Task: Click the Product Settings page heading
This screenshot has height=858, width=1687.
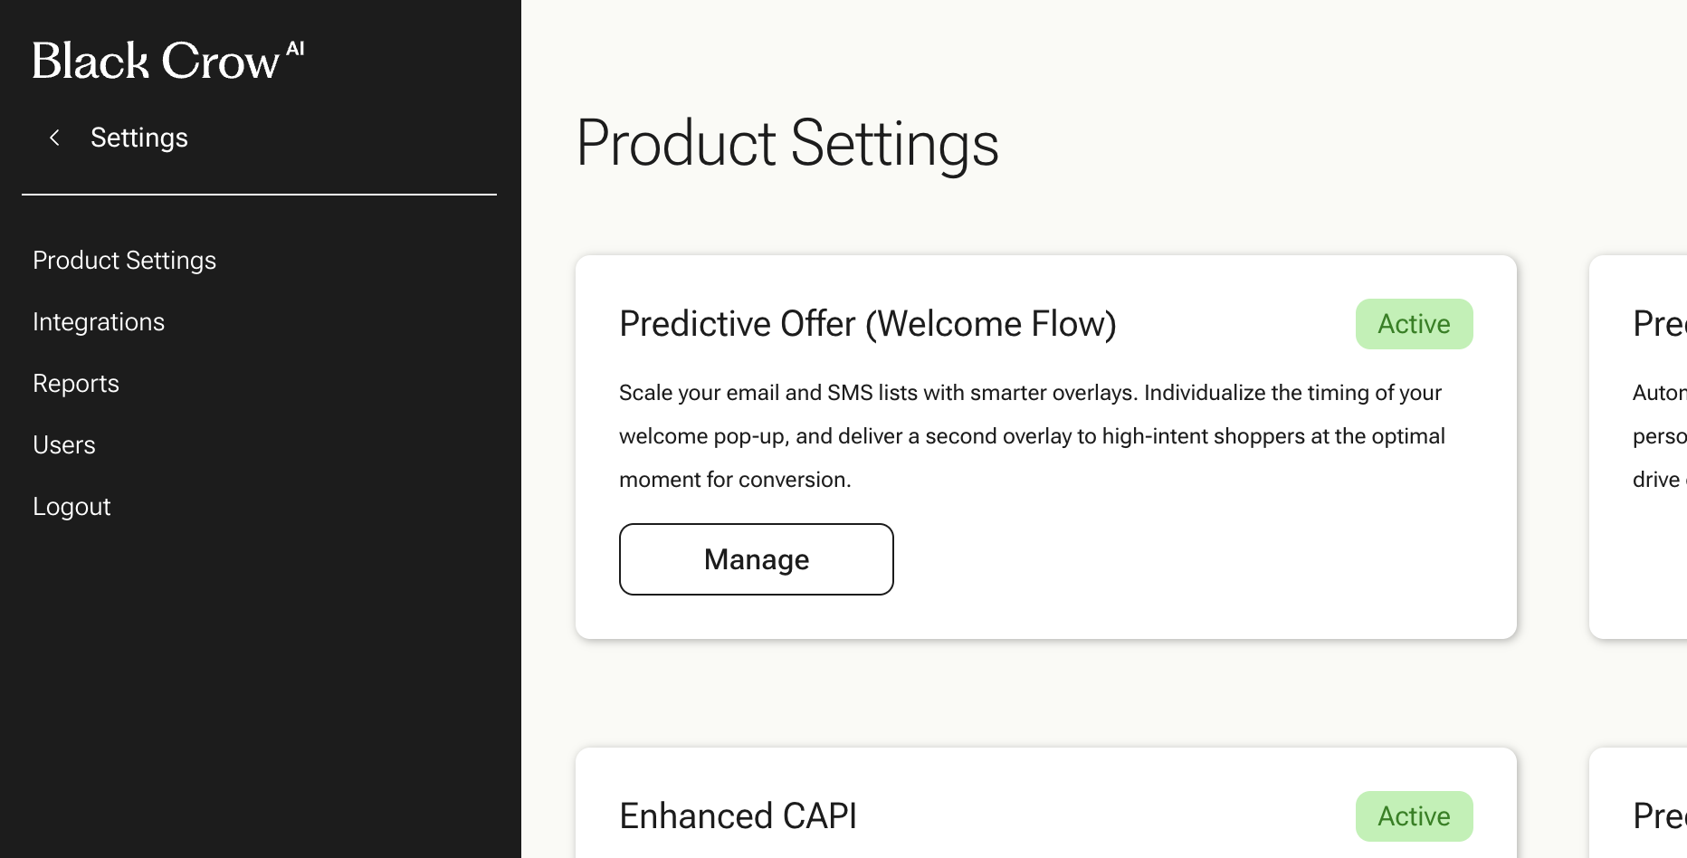Action: 786,143
